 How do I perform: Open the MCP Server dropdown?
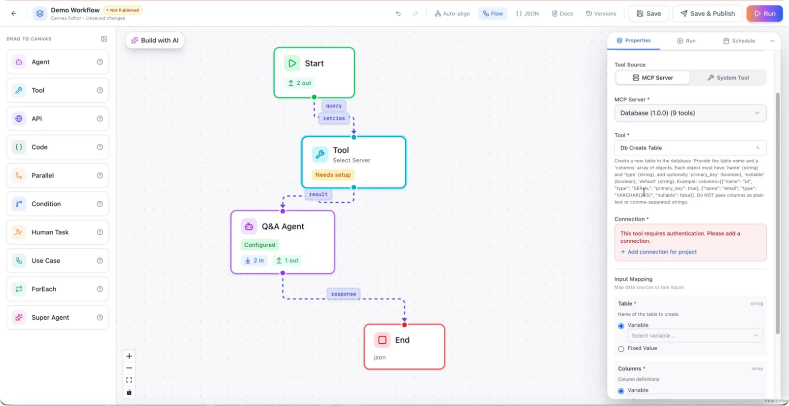690,113
